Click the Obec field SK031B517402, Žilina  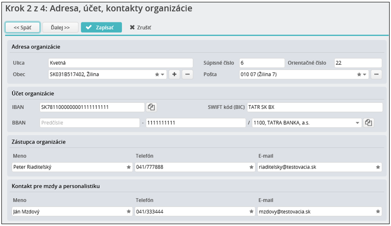point(107,75)
